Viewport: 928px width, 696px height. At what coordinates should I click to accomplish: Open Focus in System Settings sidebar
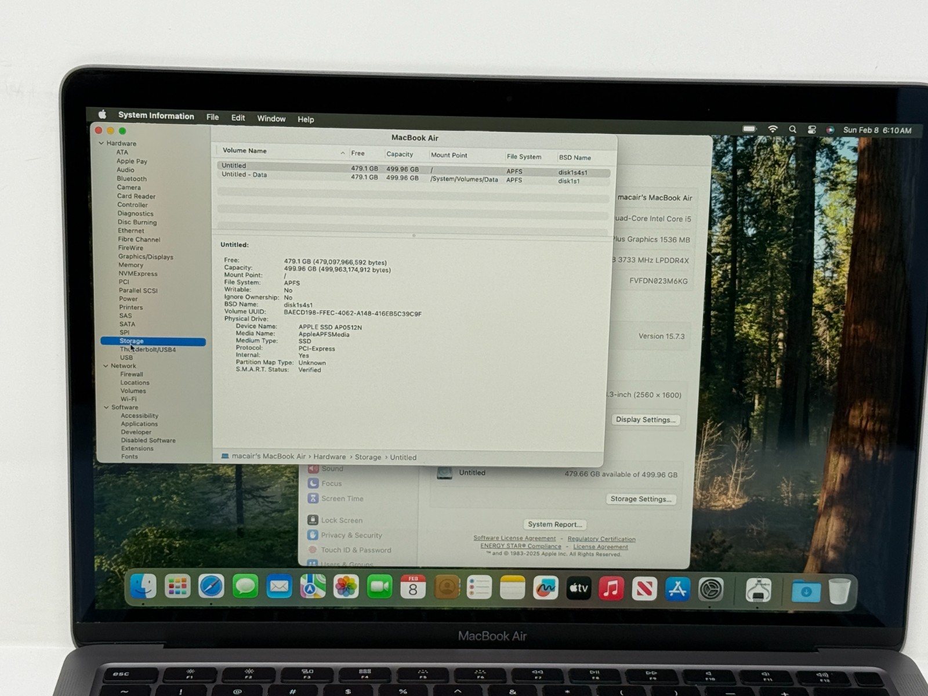tap(331, 483)
